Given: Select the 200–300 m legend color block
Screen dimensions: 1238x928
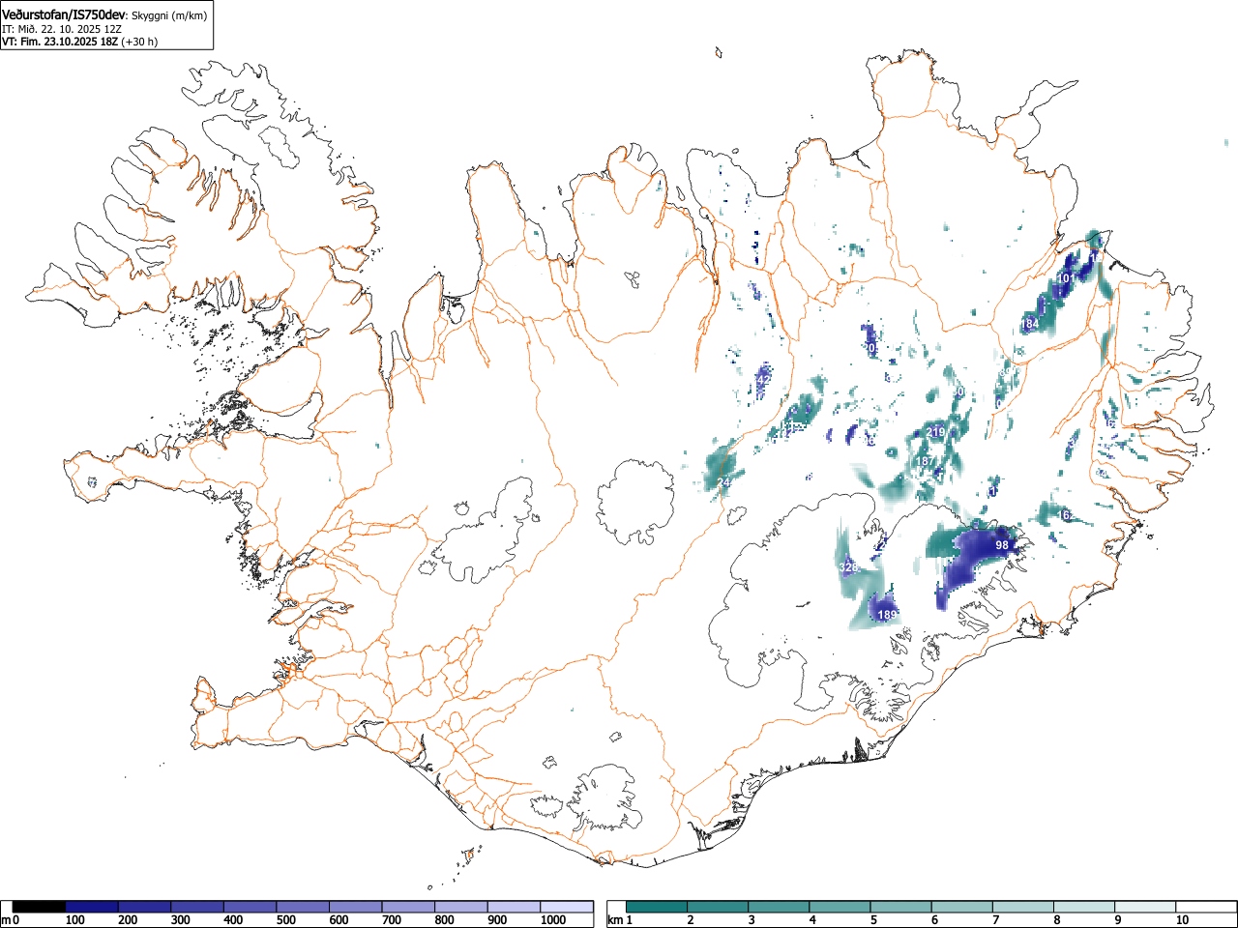Looking at the screenshot, I should [145, 907].
